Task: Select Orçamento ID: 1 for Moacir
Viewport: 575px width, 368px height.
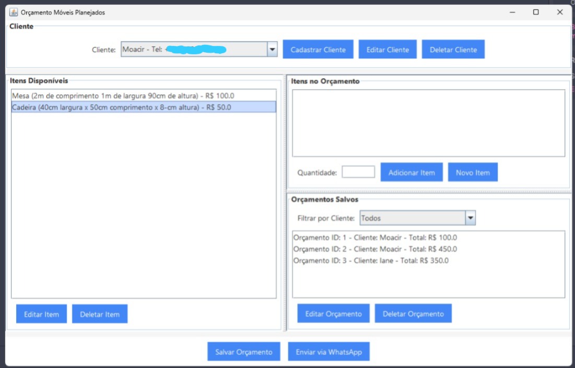Action: tap(374, 238)
